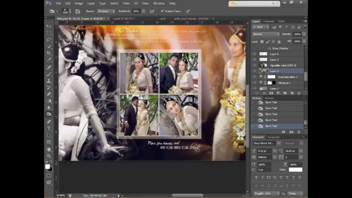This screenshot has height=198, width=352.
Task: Select the Healing Brush tool
Action: pos(49,67)
